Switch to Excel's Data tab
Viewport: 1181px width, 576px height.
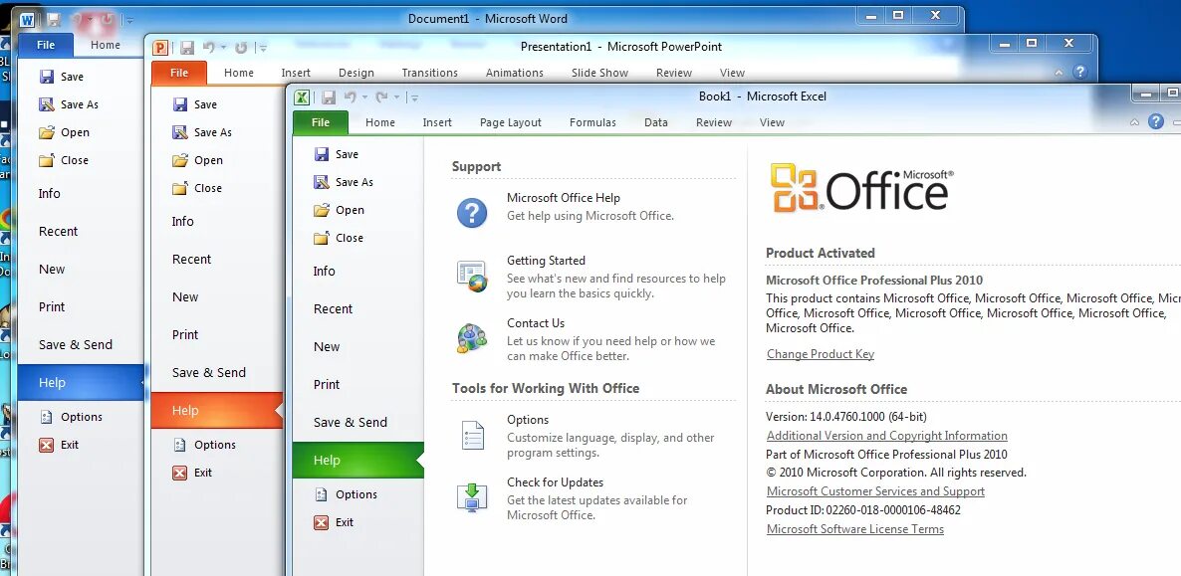point(656,122)
